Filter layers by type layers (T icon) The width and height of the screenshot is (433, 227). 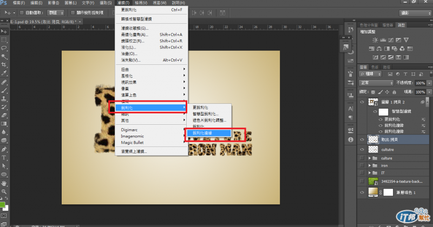pos(405,74)
